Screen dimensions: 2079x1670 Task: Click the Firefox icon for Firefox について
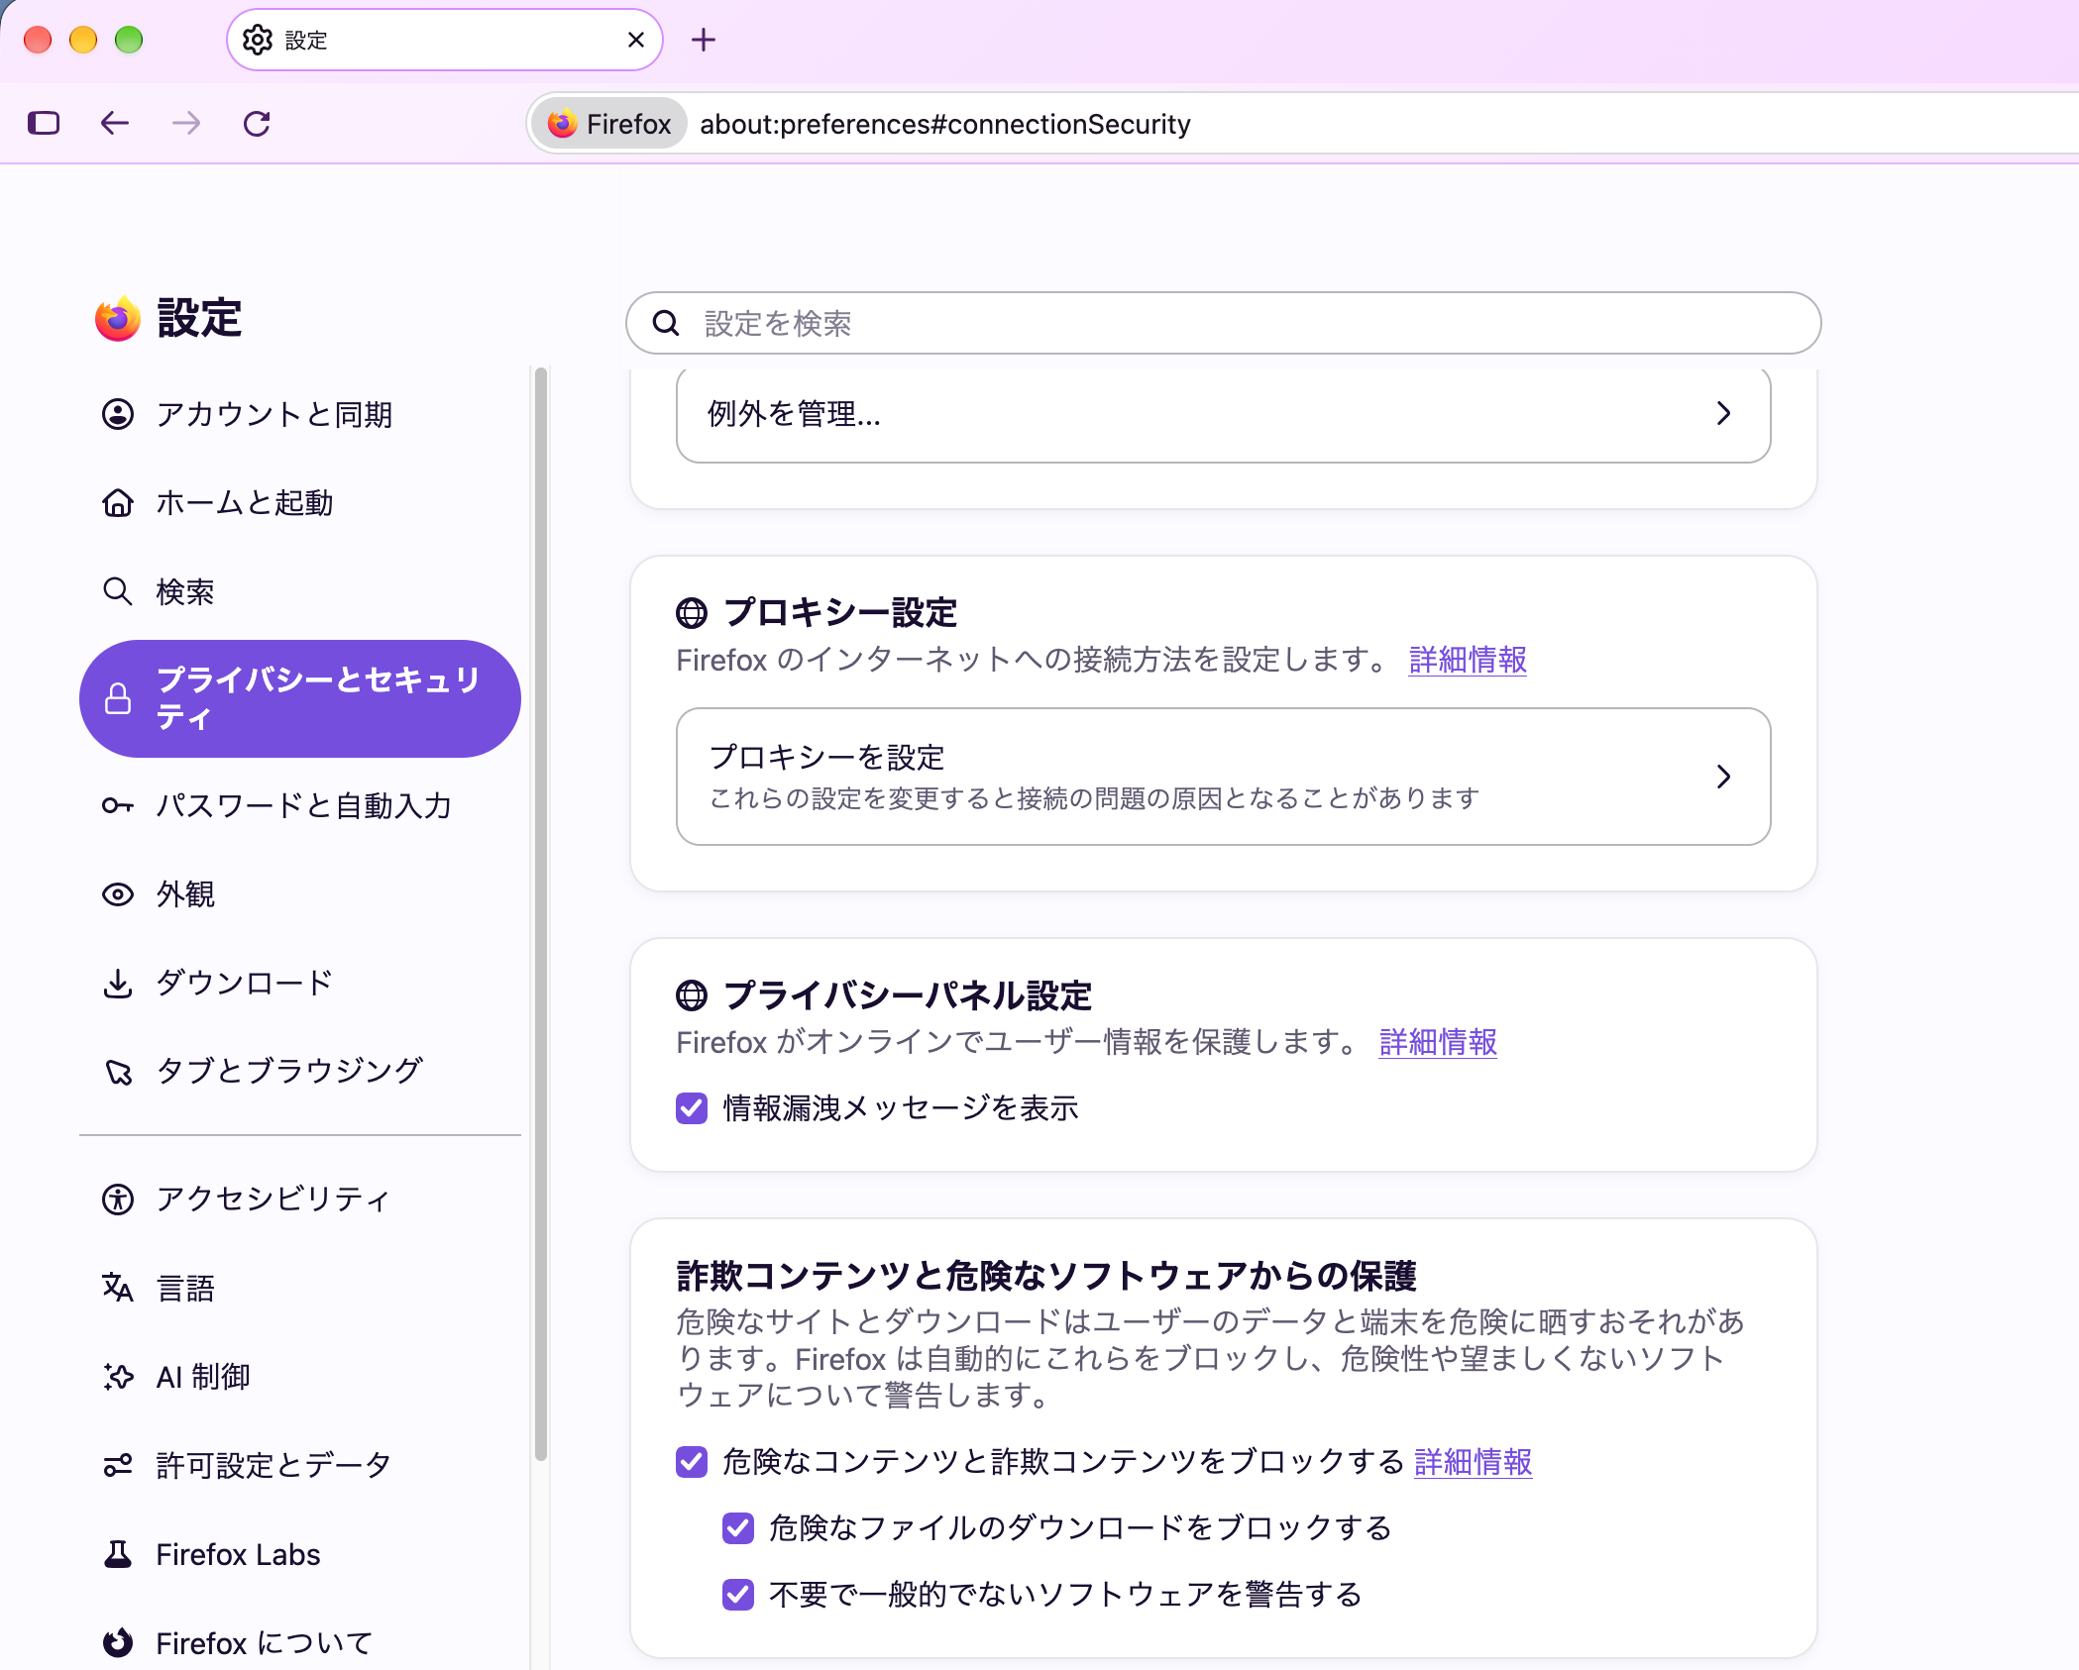click(x=118, y=1642)
